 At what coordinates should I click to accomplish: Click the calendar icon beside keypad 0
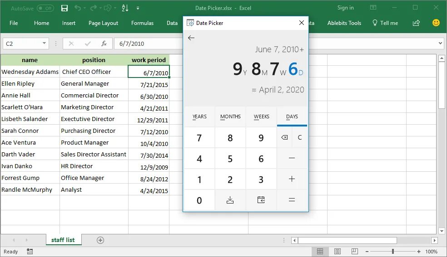click(261, 200)
